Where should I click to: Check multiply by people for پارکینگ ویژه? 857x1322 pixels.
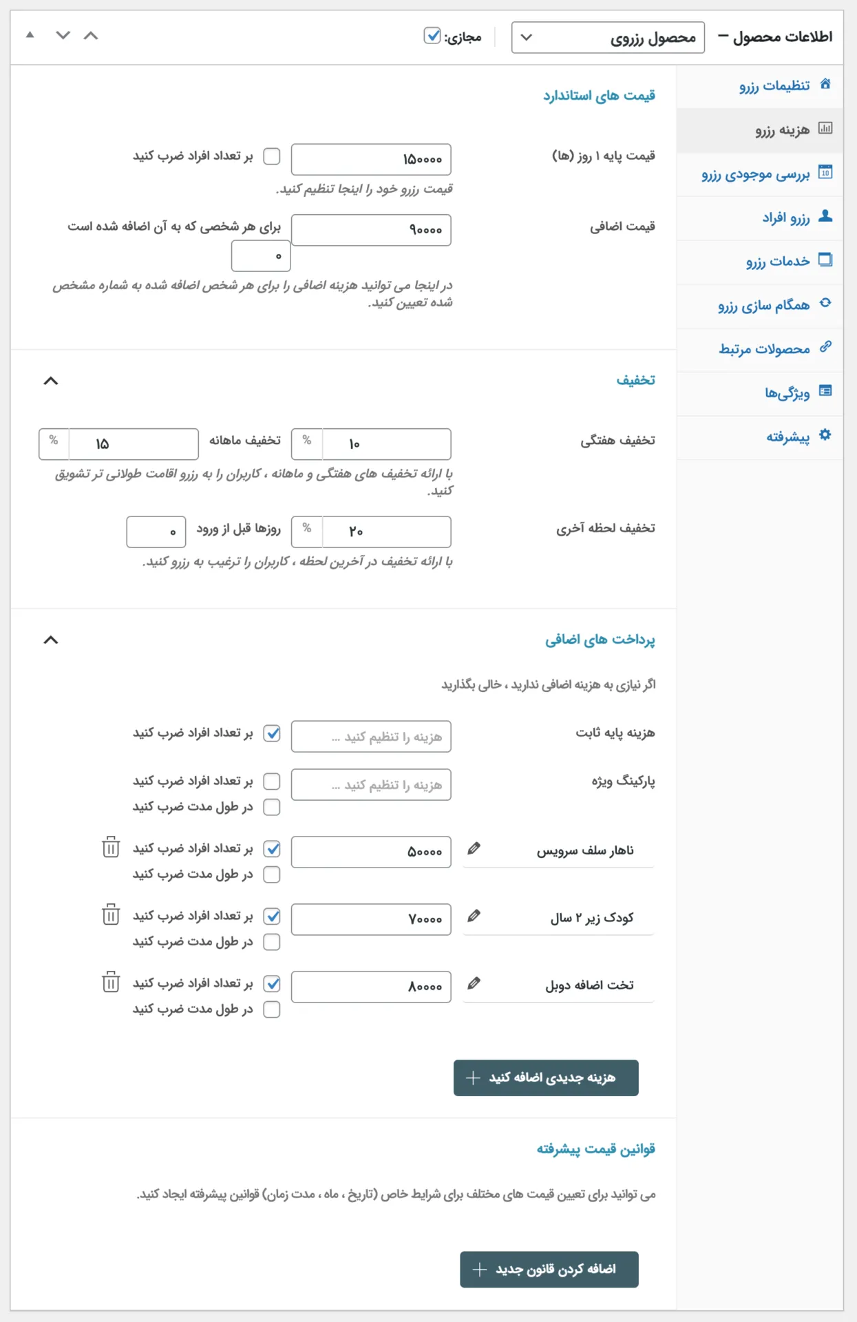click(272, 781)
